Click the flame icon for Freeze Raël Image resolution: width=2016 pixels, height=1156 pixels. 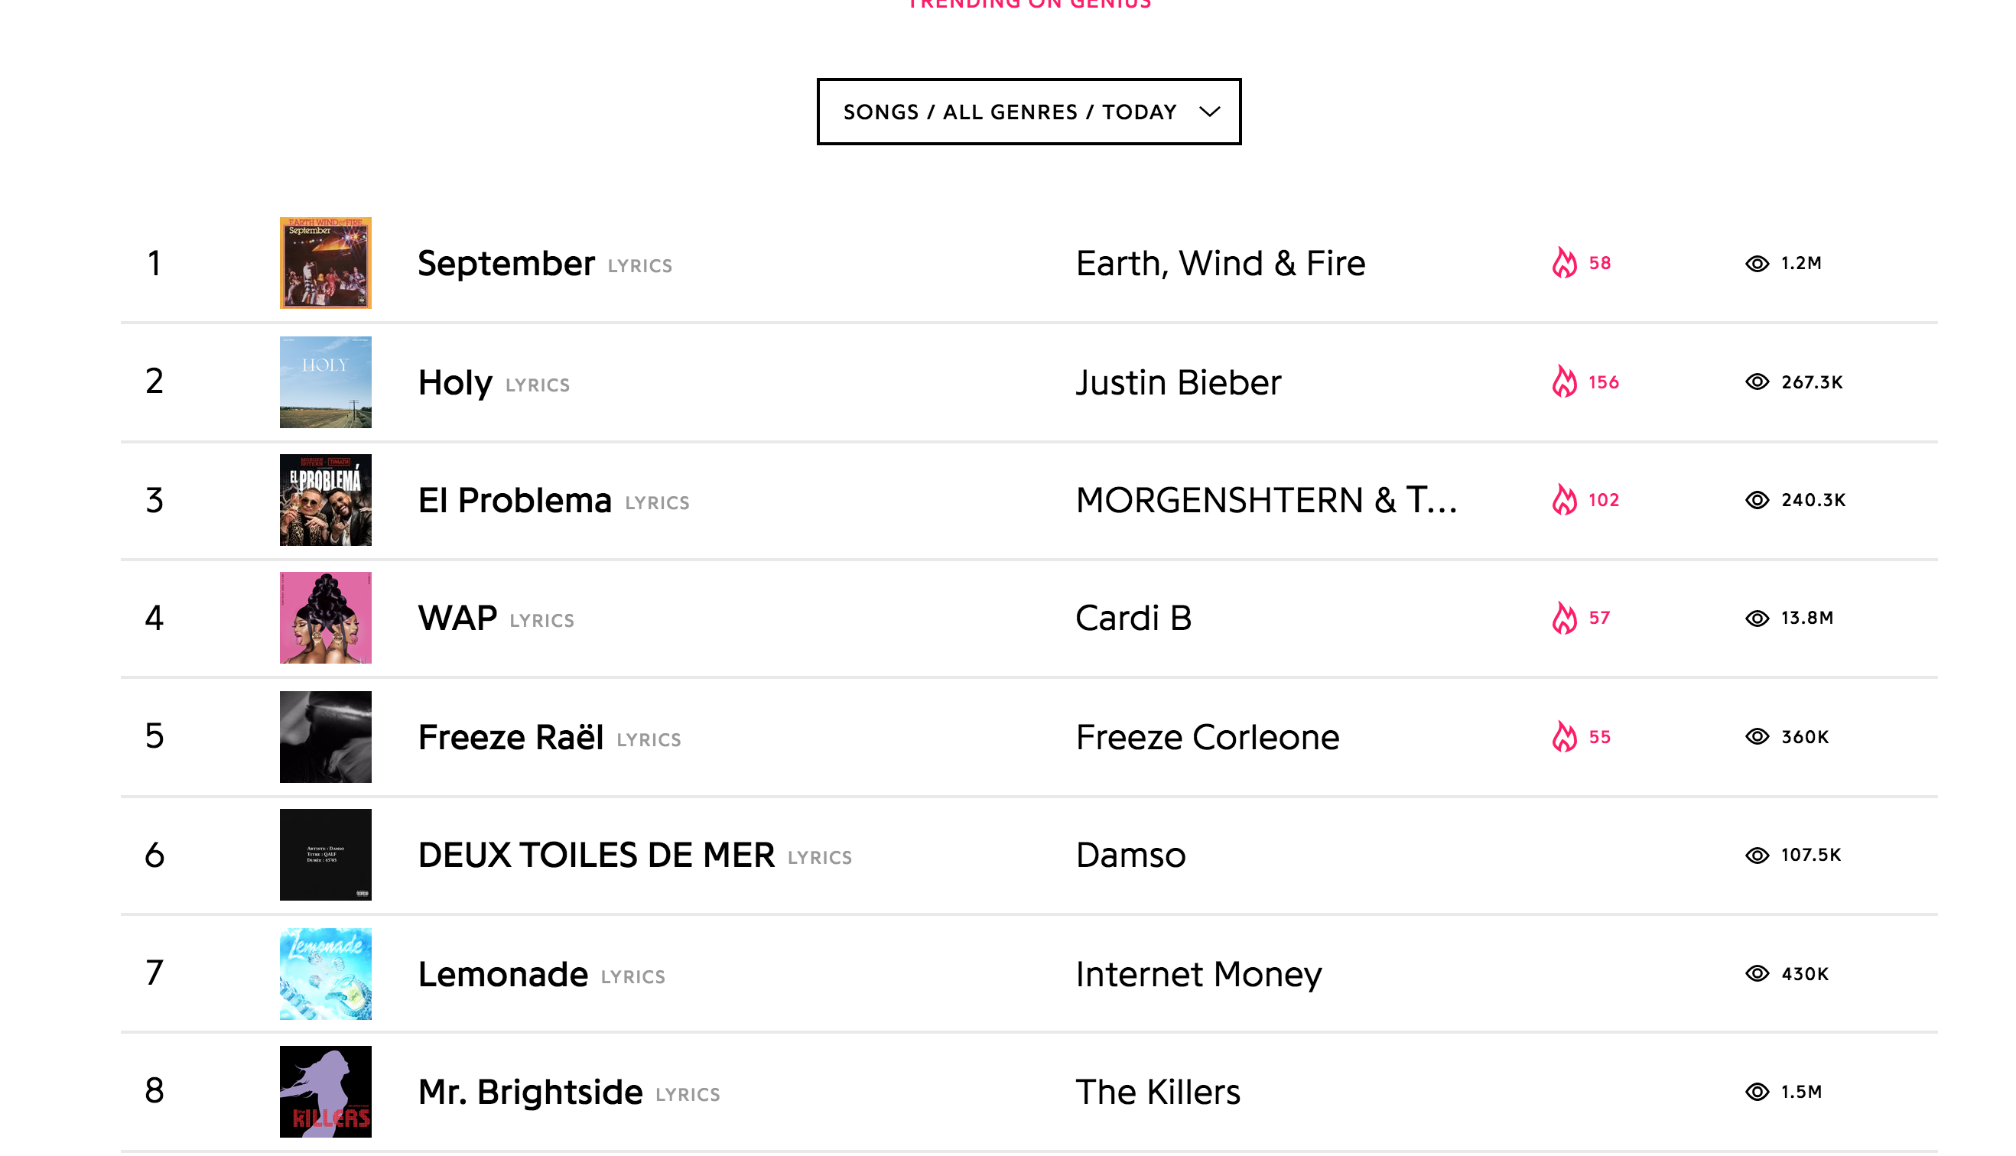tap(1564, 737)
